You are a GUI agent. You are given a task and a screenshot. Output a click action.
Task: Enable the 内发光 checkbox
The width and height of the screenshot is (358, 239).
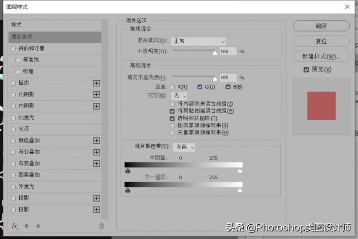(13, 118)
